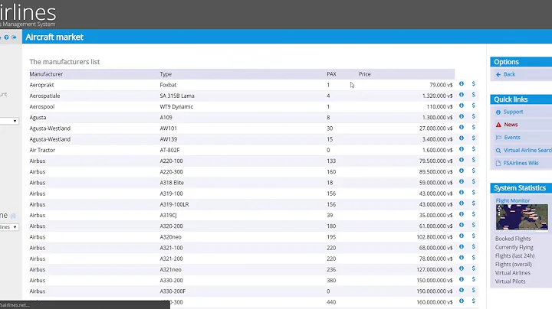Image resolution: width=552 pixels, height=309 pixels.
Task: Click the Aircraft market page title
Action: point(54,37)
